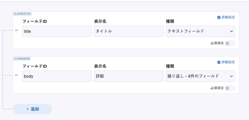Focus the 表示名 input containing 詳細
The image size is (249, 120).
128,76
